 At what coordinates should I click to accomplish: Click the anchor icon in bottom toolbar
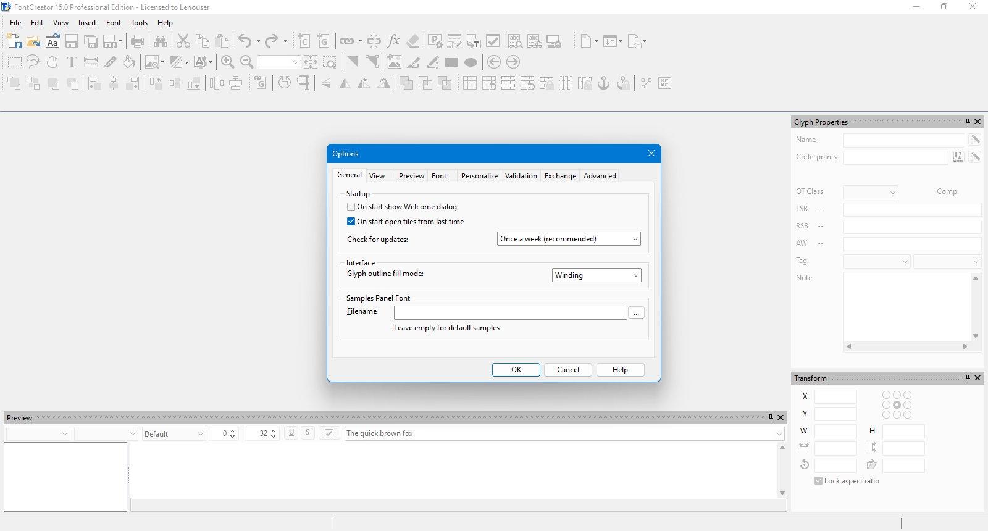[x=603, y=83]
